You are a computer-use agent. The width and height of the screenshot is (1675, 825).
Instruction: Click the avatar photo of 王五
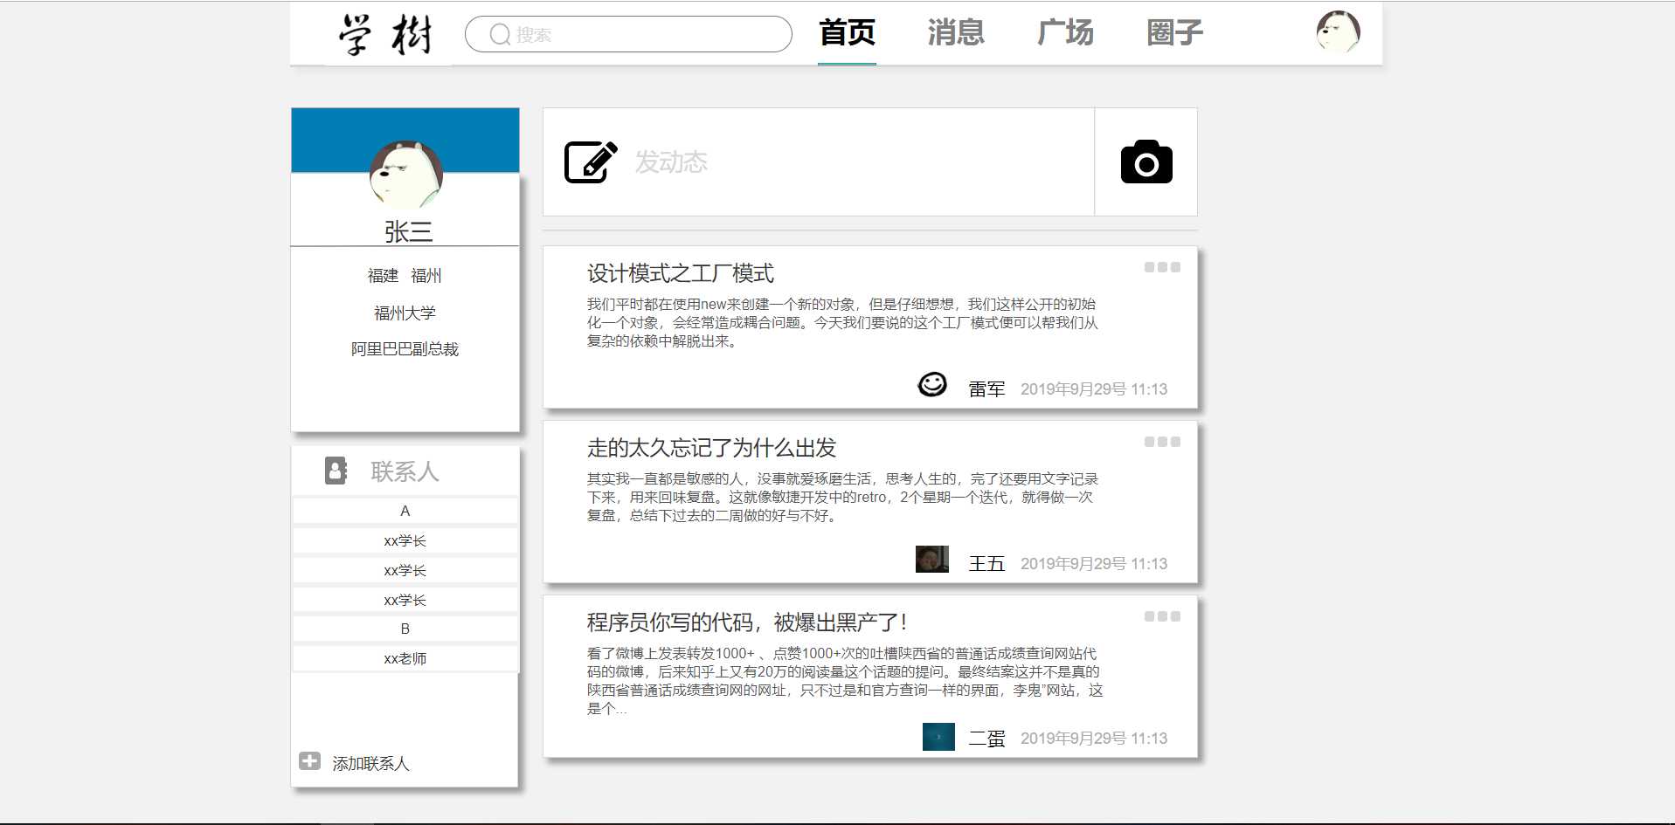point(932,559)
